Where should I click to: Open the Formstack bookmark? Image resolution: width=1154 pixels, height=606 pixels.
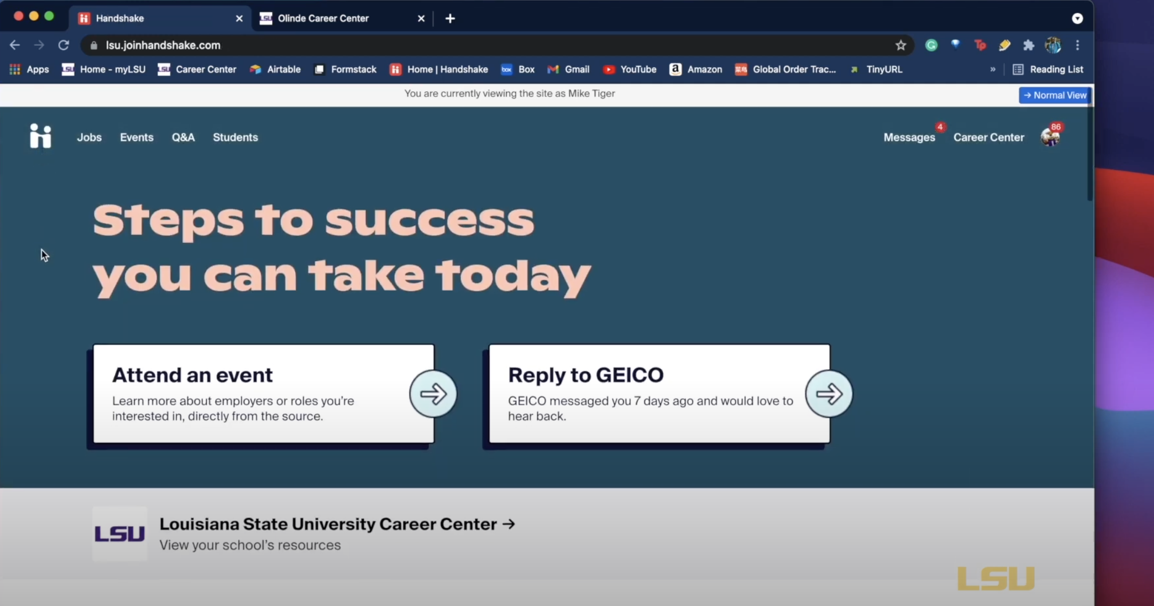point(345,69)
